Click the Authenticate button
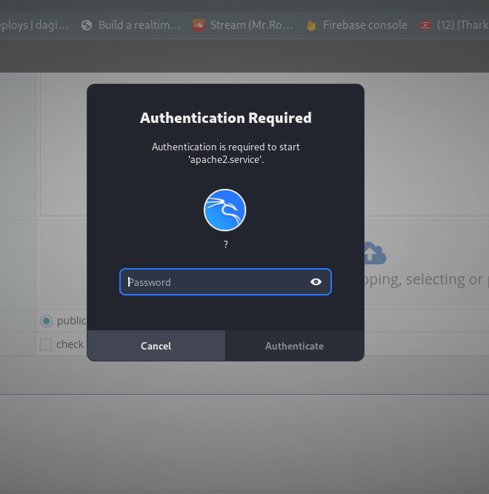This screenshot has width=489, height=494. 294,346
